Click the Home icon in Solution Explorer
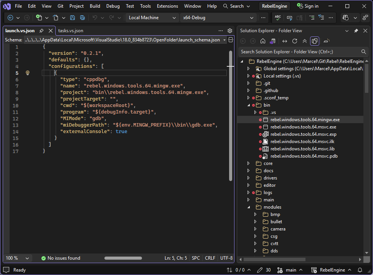Image resolution: width=373 pixels, height=275 pixels. (262, 41)
